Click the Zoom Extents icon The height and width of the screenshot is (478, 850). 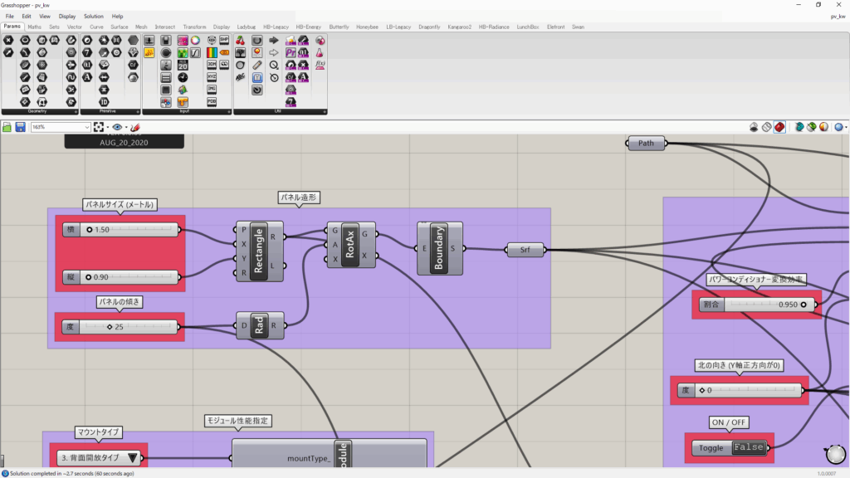coord(100,127)
